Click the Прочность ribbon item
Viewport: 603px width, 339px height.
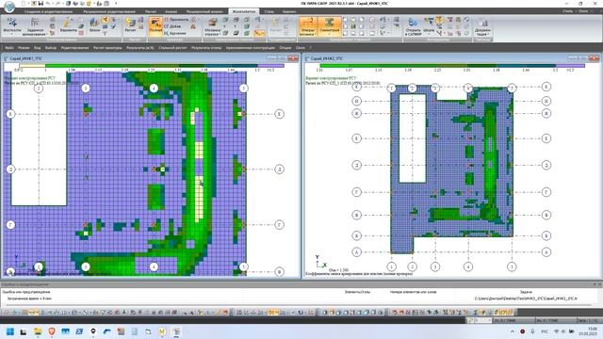pos(176,19)
